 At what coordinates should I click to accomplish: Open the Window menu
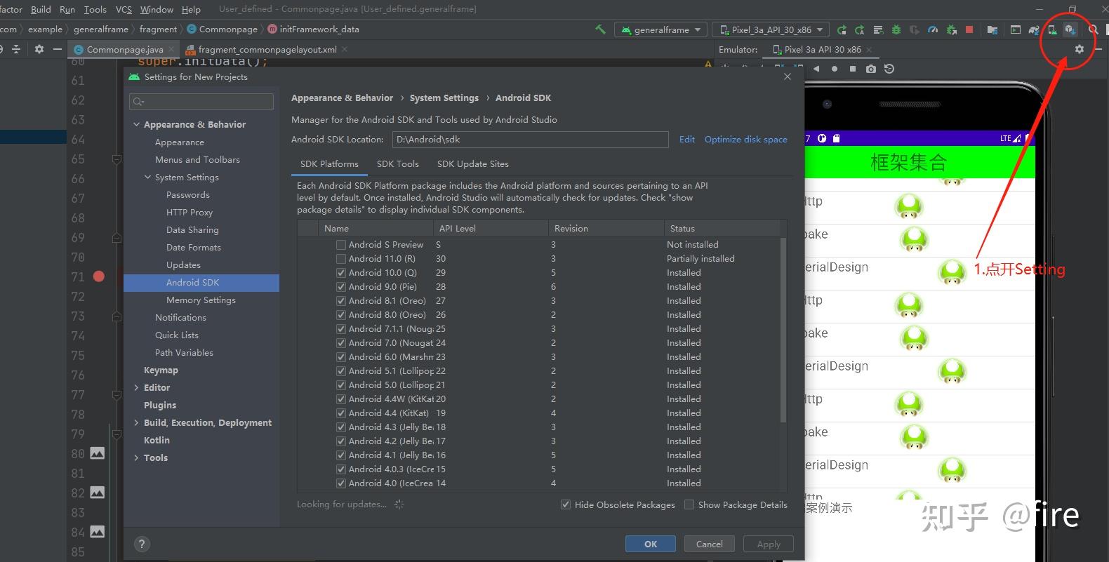[x=157, y=9]
